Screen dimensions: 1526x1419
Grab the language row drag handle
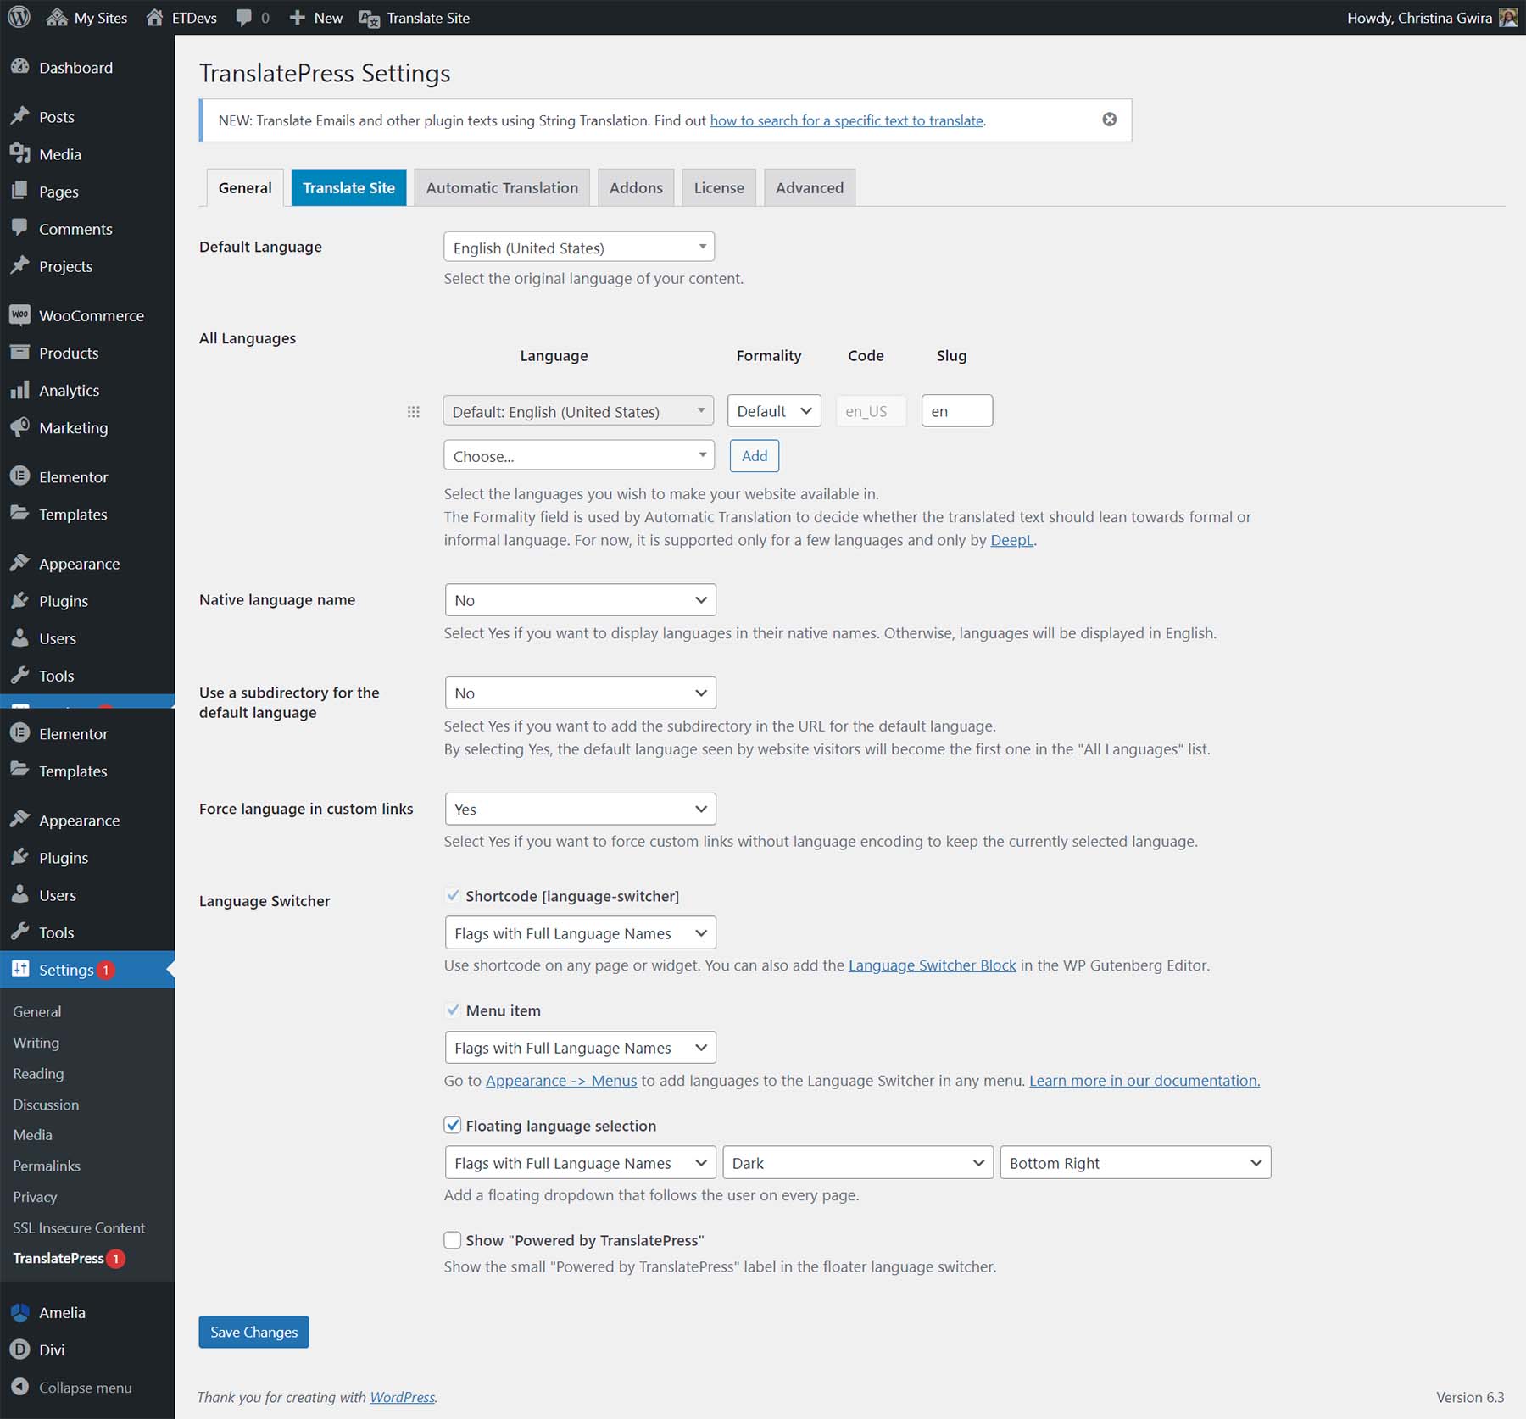414,411
